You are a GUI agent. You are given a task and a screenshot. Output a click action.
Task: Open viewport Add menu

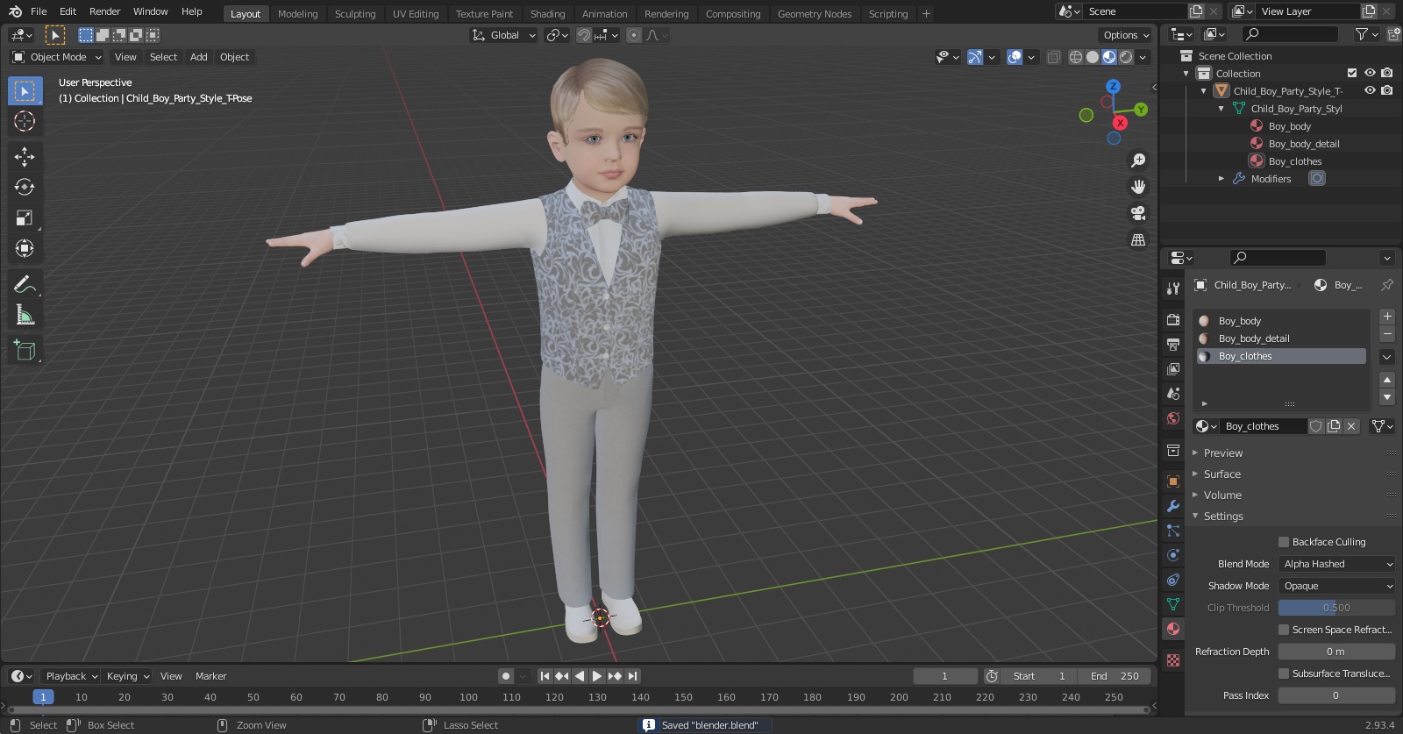point(199,57)
